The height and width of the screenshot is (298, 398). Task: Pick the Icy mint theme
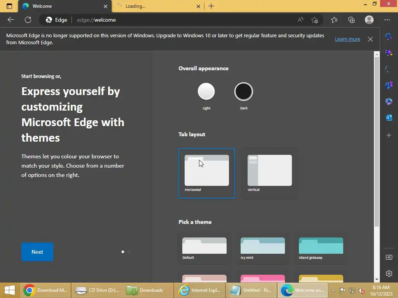click(x=263, y=248)
